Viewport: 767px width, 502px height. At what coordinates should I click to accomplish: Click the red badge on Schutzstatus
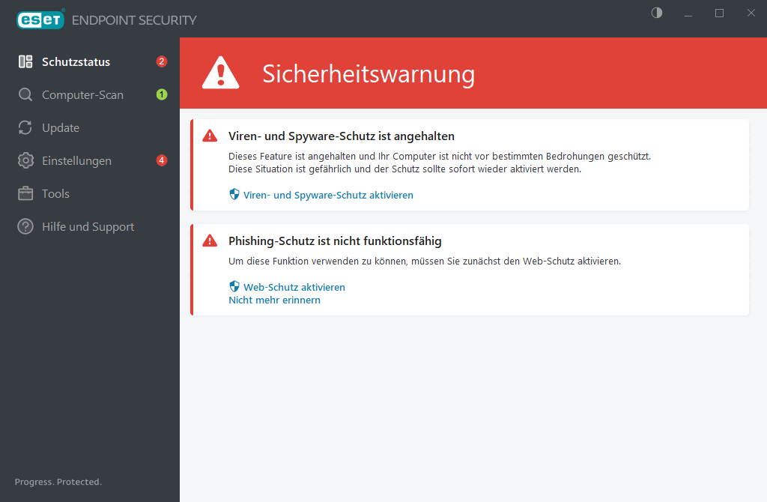(161, 61)
